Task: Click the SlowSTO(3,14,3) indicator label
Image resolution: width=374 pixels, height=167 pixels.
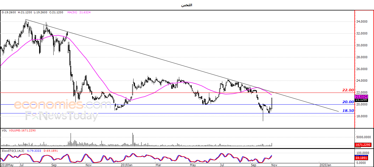Action: click(12, 151)
